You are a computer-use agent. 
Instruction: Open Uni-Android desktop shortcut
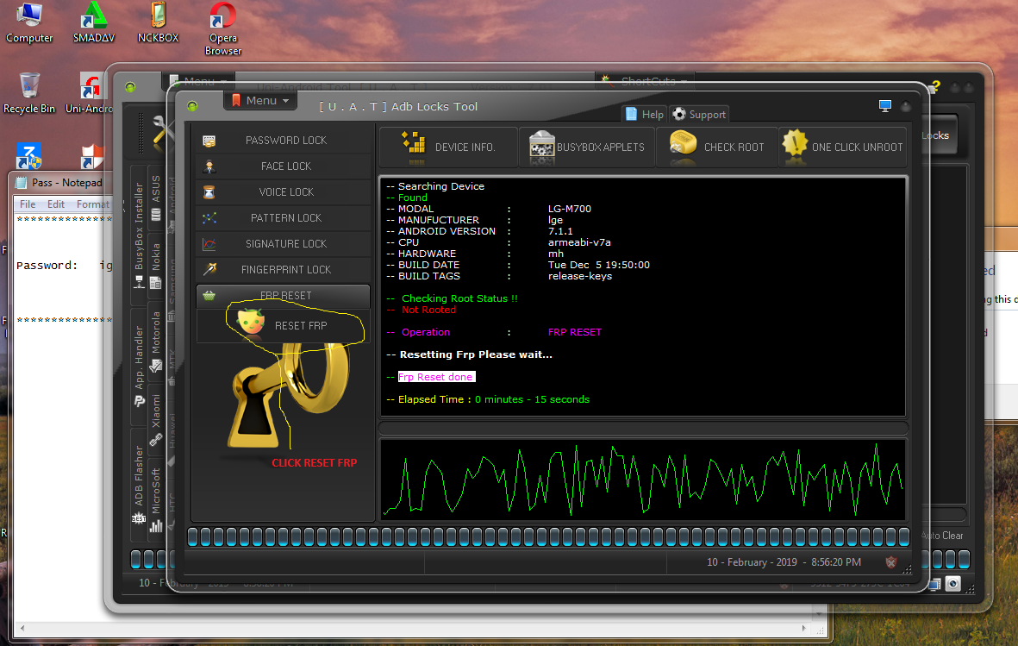click(89, 94)
